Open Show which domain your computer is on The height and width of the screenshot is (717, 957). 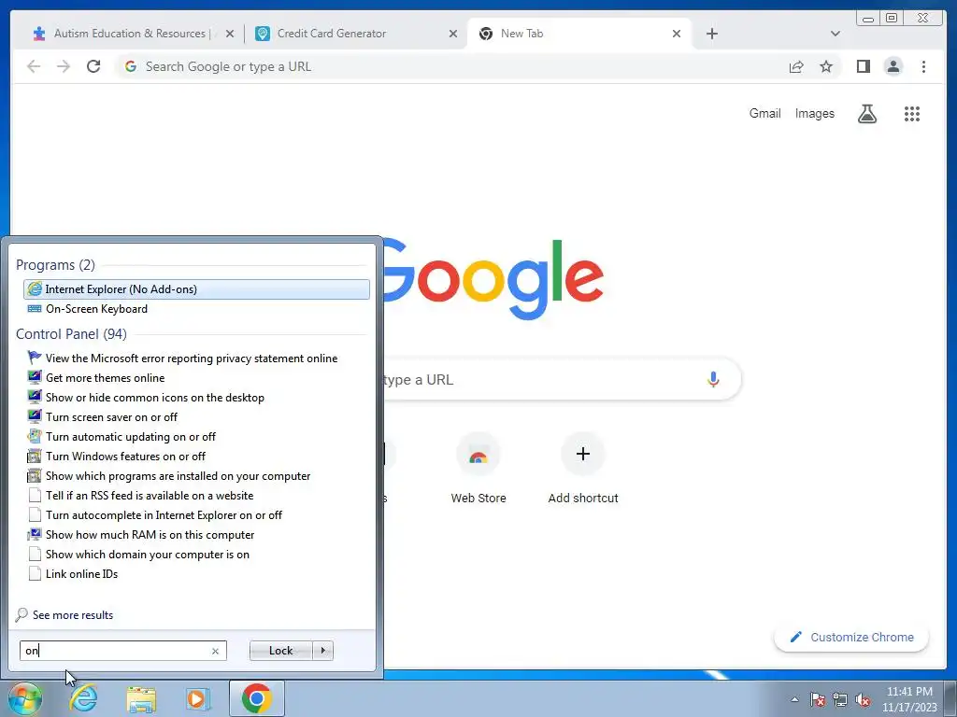click(196, 554)
